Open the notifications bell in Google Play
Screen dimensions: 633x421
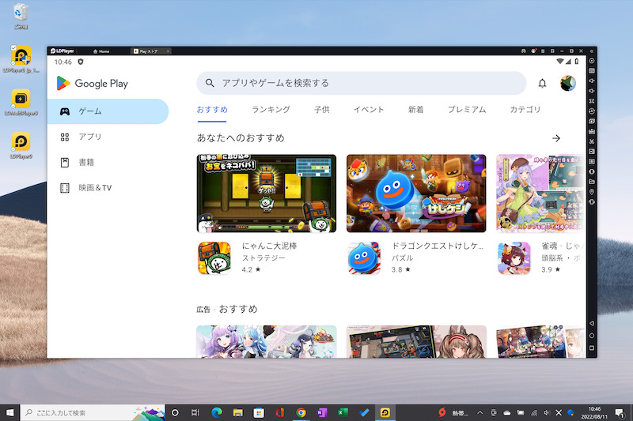click(542, 83)
